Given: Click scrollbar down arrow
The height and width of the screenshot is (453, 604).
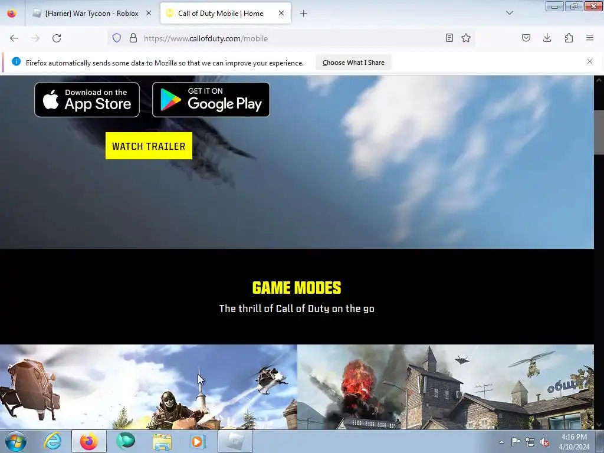Looking at the screenshot, I should tap(599, 425).
